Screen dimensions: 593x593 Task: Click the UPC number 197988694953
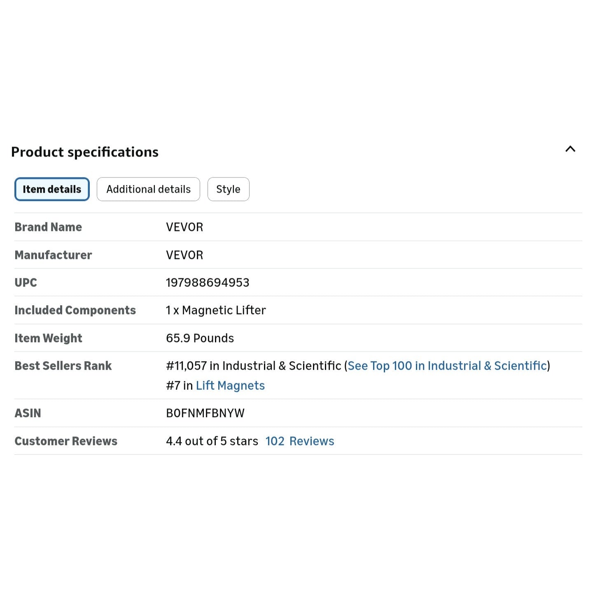point(208,282)
